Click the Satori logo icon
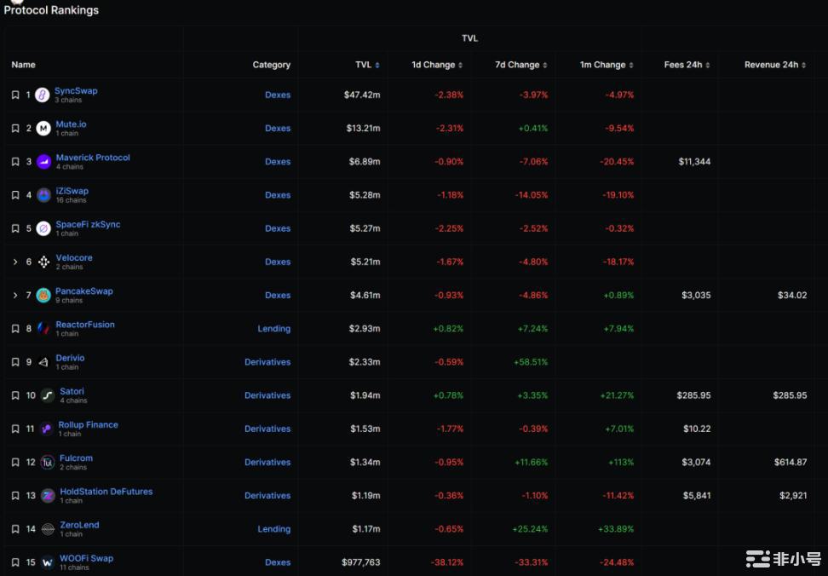Viewport: 828px width, 576px height. pos(48,395)
